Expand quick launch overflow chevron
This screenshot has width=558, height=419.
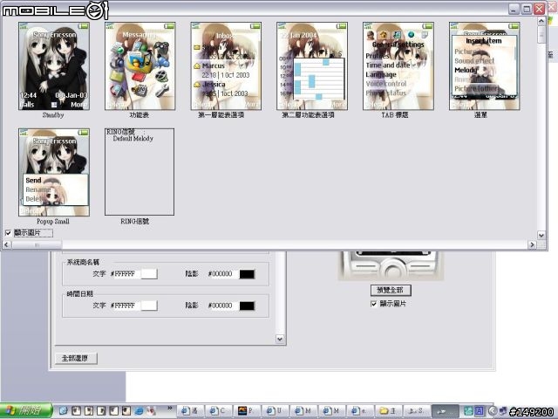[x=170, y=409]
